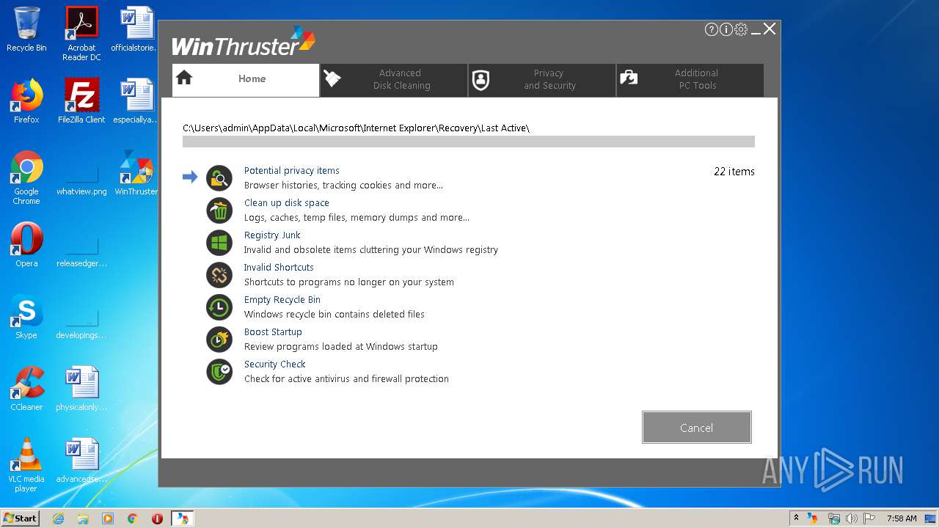Switch to the Home tab
This screenshot has height=528, width=939.
(246, 79)
